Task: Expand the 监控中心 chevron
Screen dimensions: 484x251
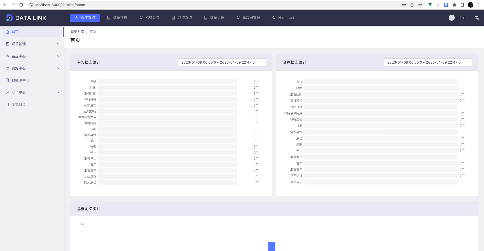Action: pyautogui.click(x=58, y=56)
